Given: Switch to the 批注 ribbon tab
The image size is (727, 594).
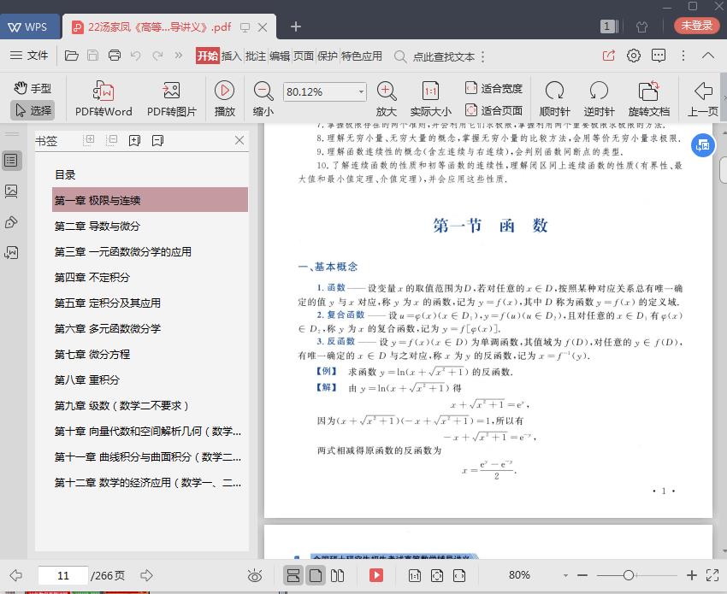Looking at the screenshot, I should pyautogui.click(x=256, y=56).
